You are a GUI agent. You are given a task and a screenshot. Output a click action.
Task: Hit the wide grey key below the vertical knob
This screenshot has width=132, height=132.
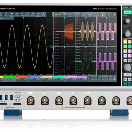point(127,75)
